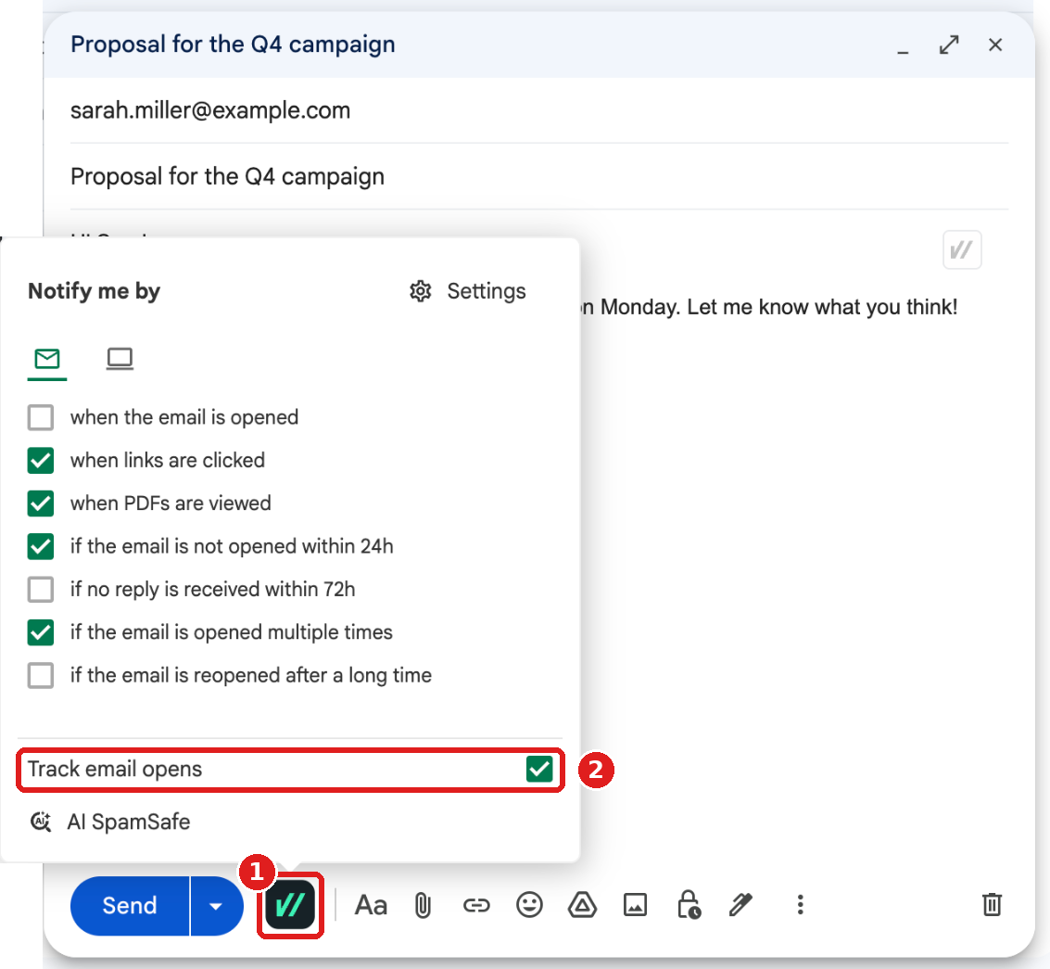Enable 'when the email is opened' checkbox
This screenshot has width=1050, height=969.
pyautogui.click(x=41, y=417)
